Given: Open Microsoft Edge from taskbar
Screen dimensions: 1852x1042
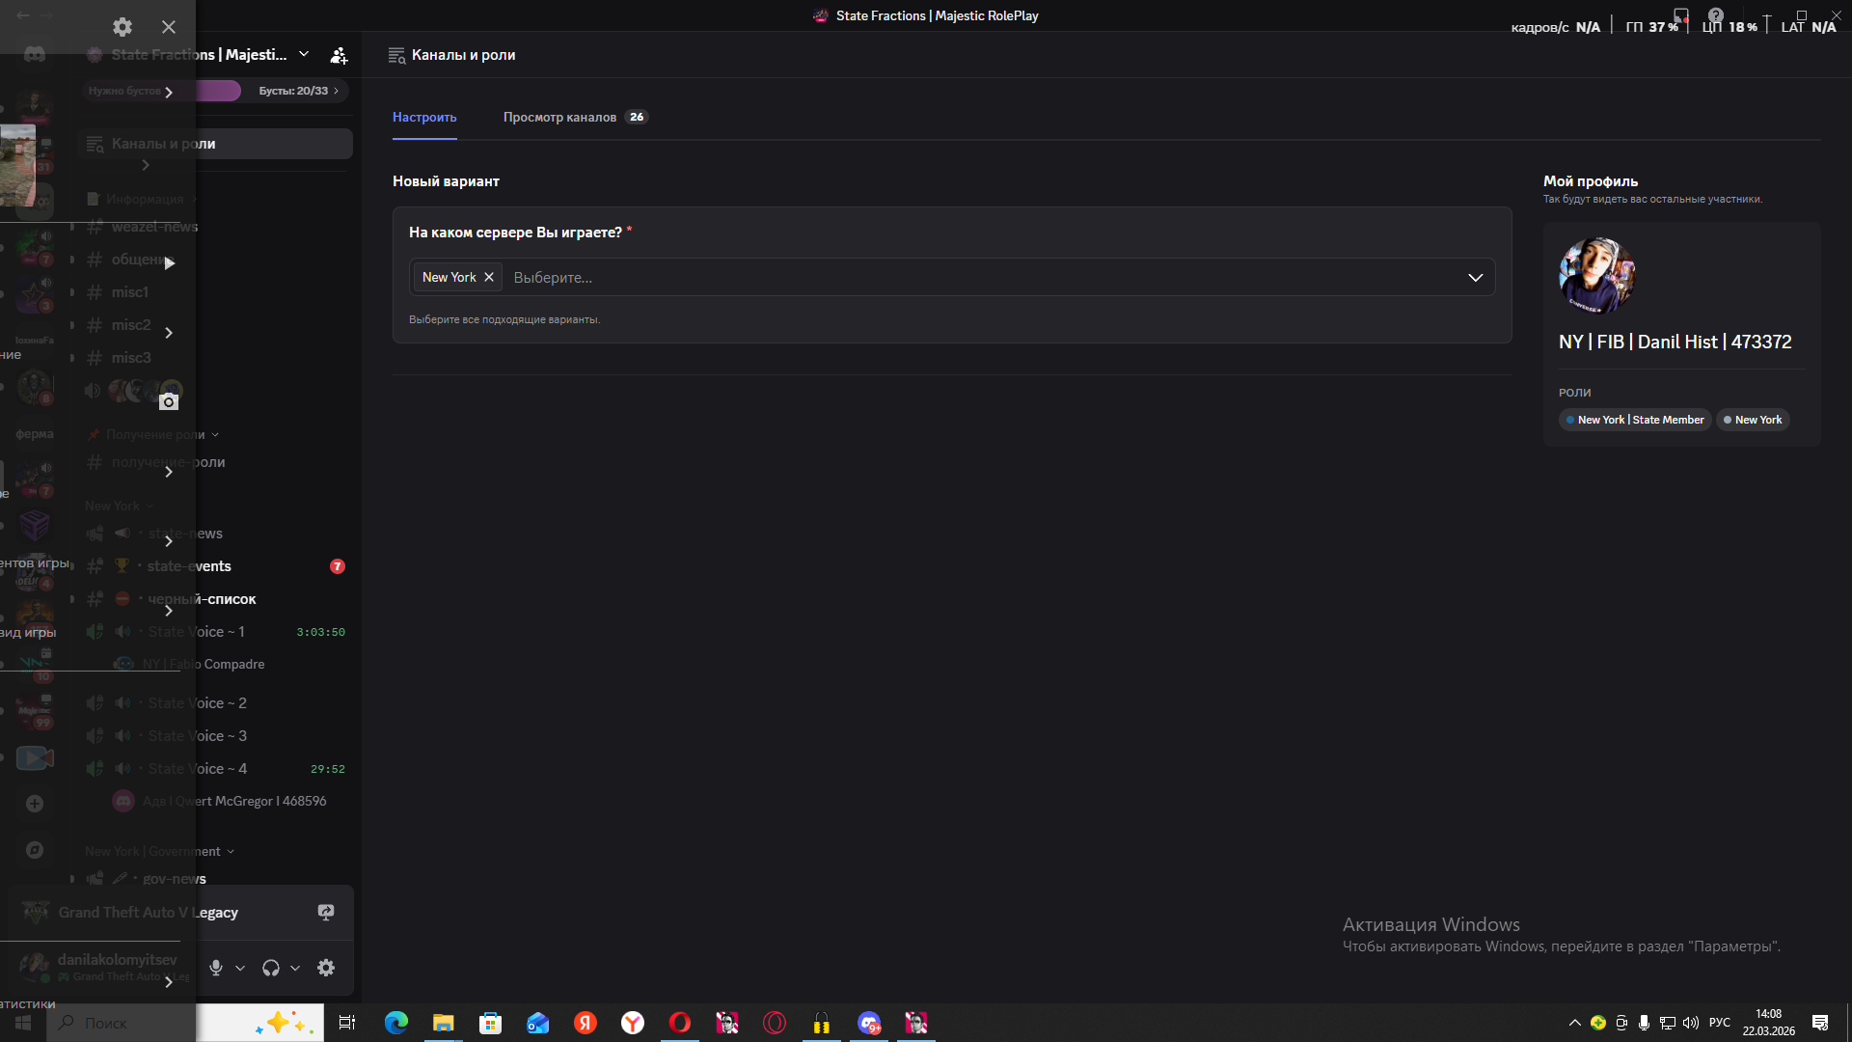Looking at the screenshot, I should 396,1023.
